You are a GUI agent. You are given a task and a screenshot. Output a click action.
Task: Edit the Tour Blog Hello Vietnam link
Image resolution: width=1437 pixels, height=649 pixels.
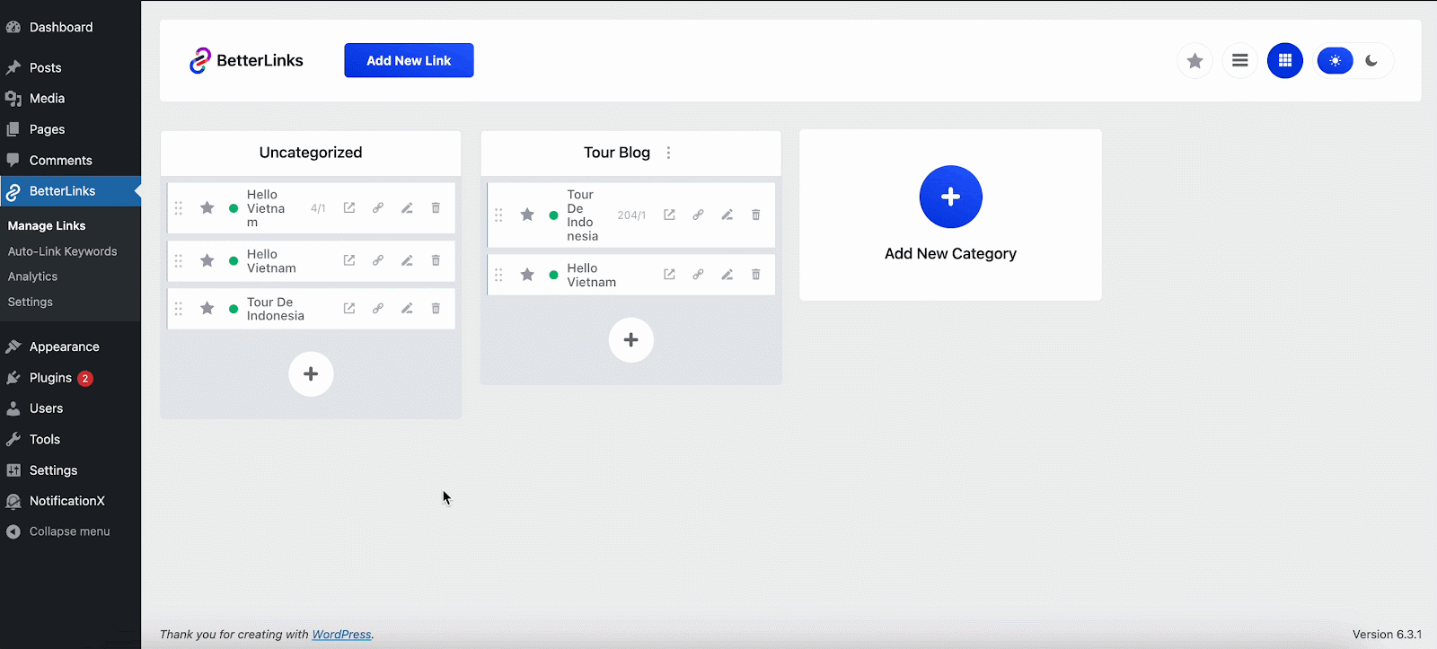[727, 275]
